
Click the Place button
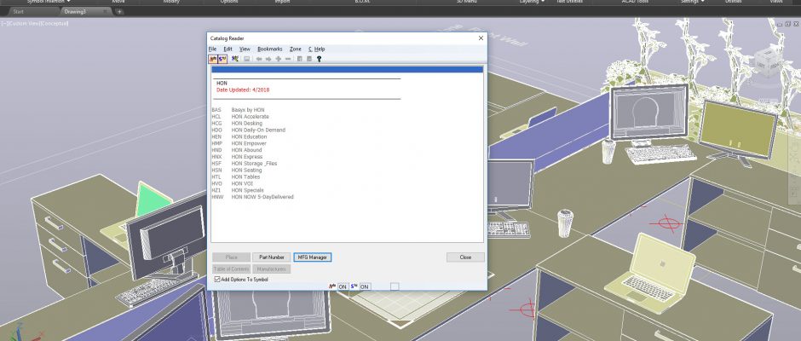[232, 257]
